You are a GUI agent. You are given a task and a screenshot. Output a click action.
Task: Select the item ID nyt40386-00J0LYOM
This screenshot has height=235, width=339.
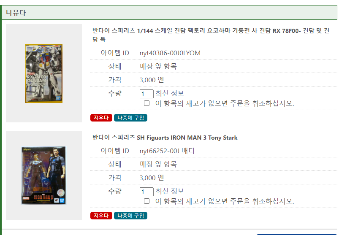pyautogui.click(x=170, y=53)
